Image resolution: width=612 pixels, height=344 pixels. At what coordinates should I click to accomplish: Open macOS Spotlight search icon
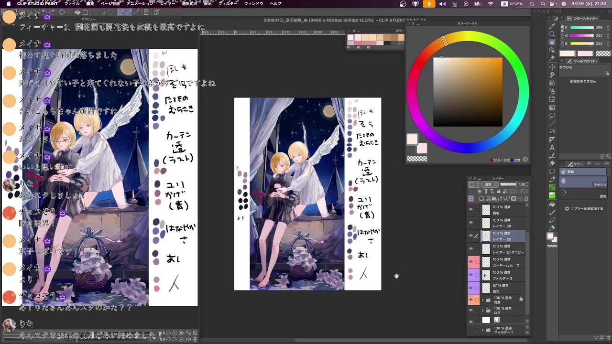click(x=543, y=4)
